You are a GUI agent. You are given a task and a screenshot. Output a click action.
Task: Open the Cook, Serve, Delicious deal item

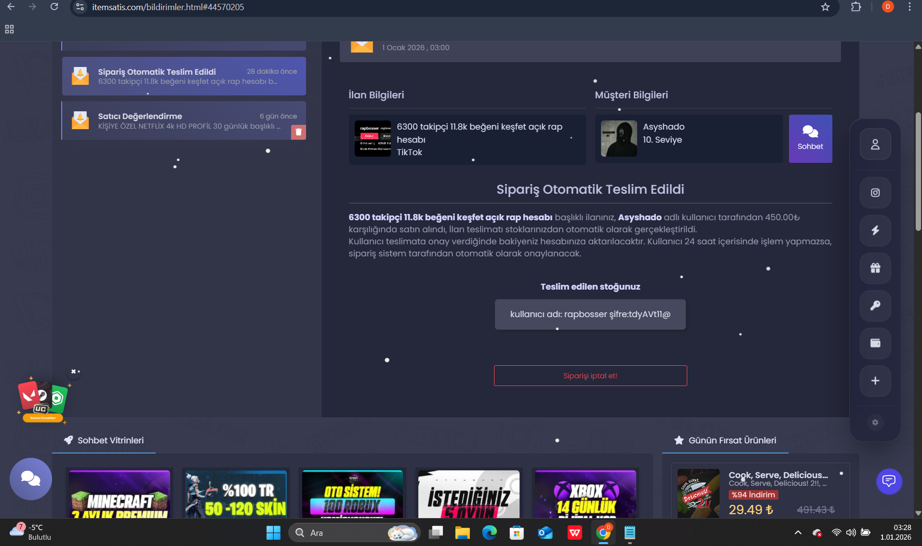(761, 492)
